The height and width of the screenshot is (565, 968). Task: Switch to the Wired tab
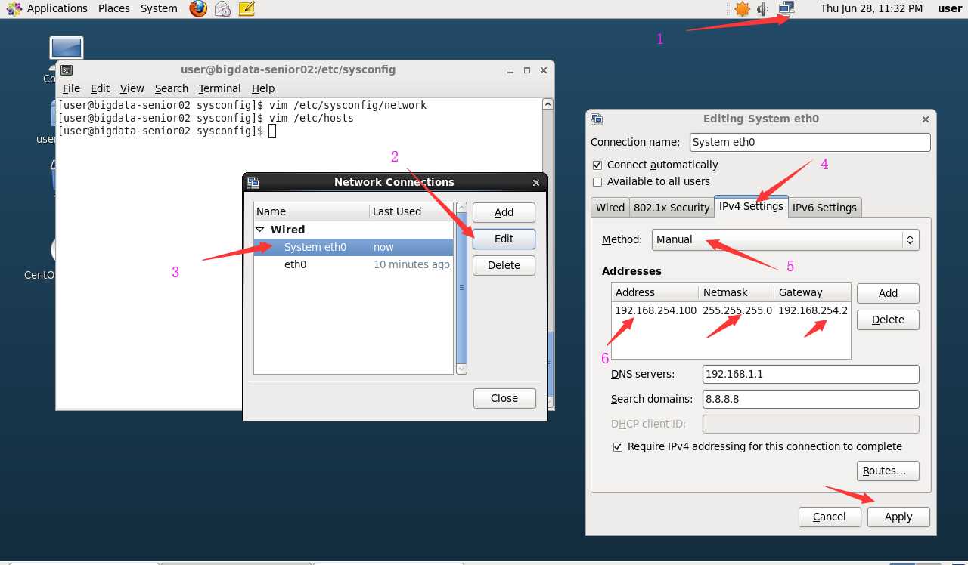pyautogui.click(x=610, y=208)
